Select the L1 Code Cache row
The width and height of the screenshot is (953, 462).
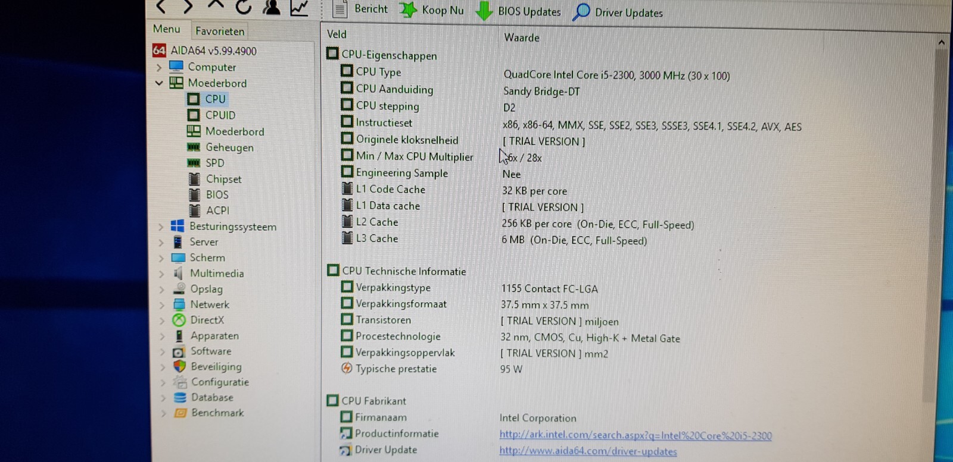point(454,190)
